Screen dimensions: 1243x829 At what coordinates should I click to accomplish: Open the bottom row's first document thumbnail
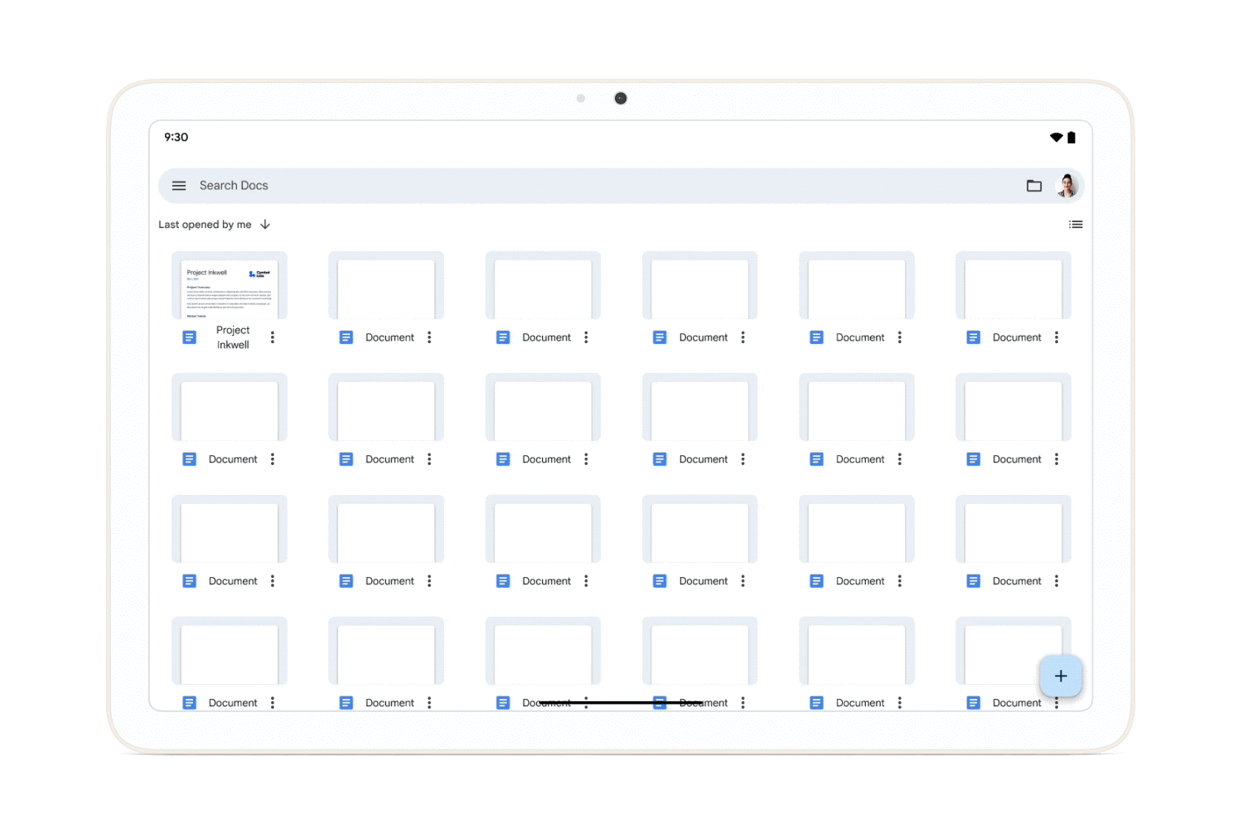(x=230, y=652)
